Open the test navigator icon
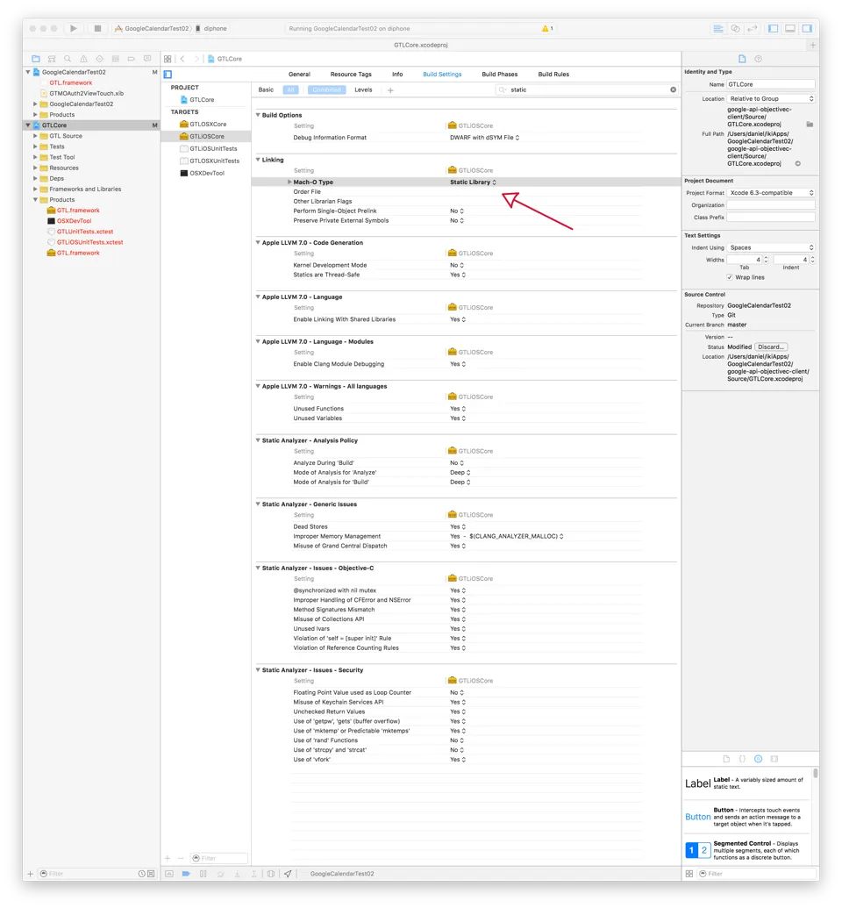This screenshot has height=908, width=842. [x=100, y=59]
